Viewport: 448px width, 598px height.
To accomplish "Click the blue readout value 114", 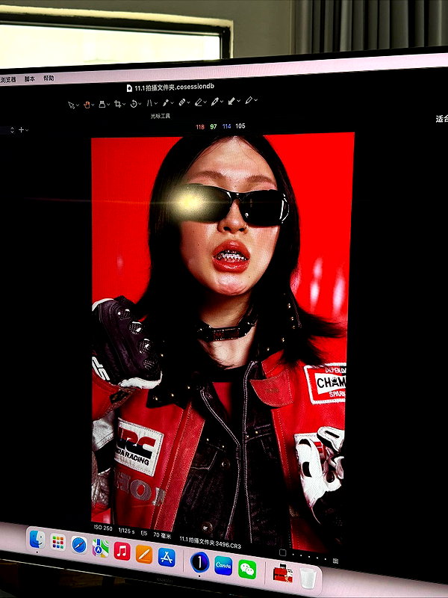I will [x=227, y=126].
